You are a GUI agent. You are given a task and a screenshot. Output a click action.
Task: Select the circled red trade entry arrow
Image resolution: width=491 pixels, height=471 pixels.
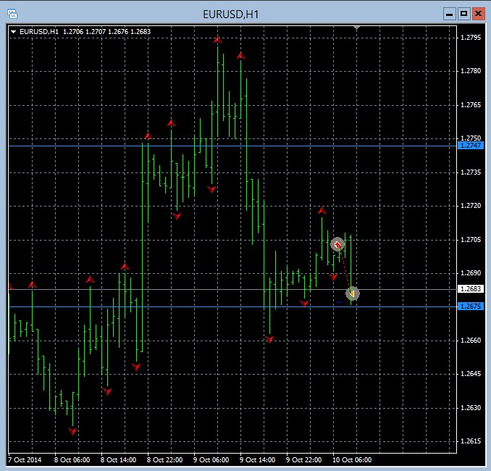coord(337,244)
